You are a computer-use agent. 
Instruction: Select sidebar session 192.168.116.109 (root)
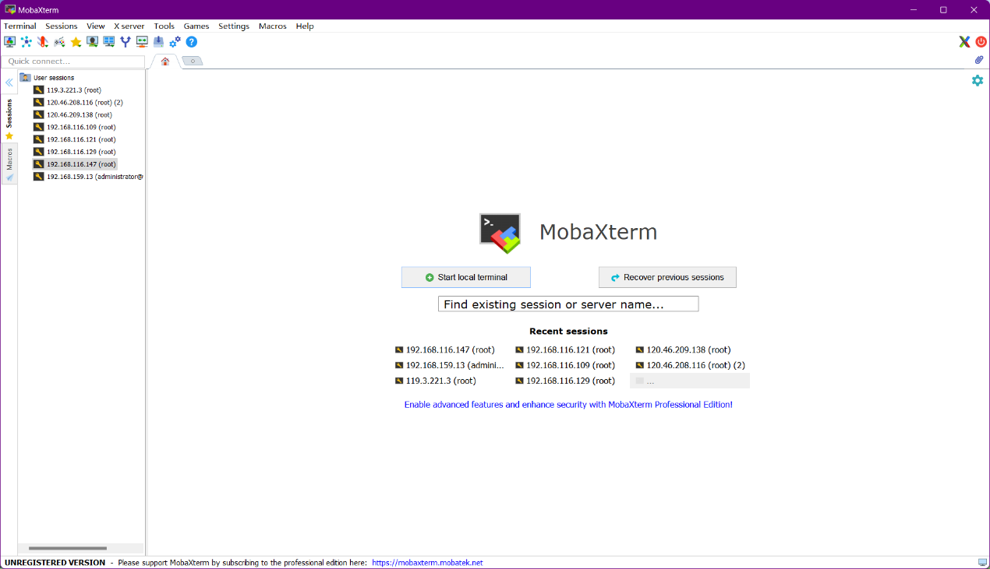coord(81,127)
